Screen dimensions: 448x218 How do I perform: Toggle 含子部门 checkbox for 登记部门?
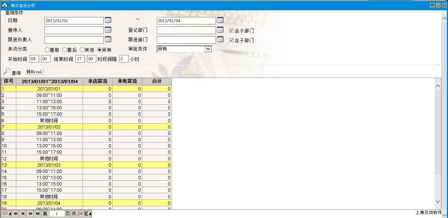[x=232, y=31]
